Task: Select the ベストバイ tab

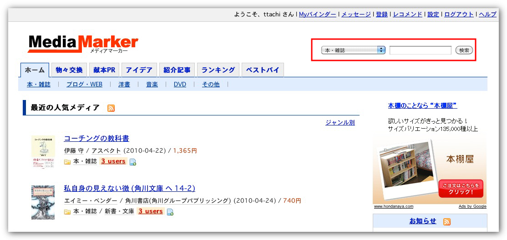Action: [x=263, y=70]
